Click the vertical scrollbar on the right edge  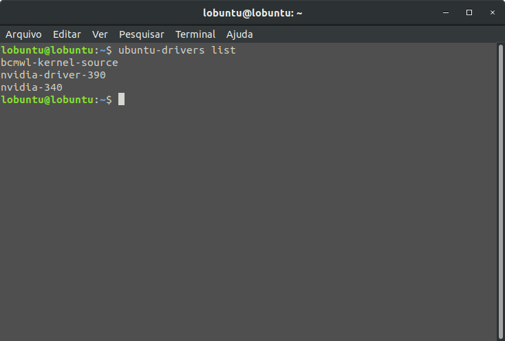(x=500, y=186)
